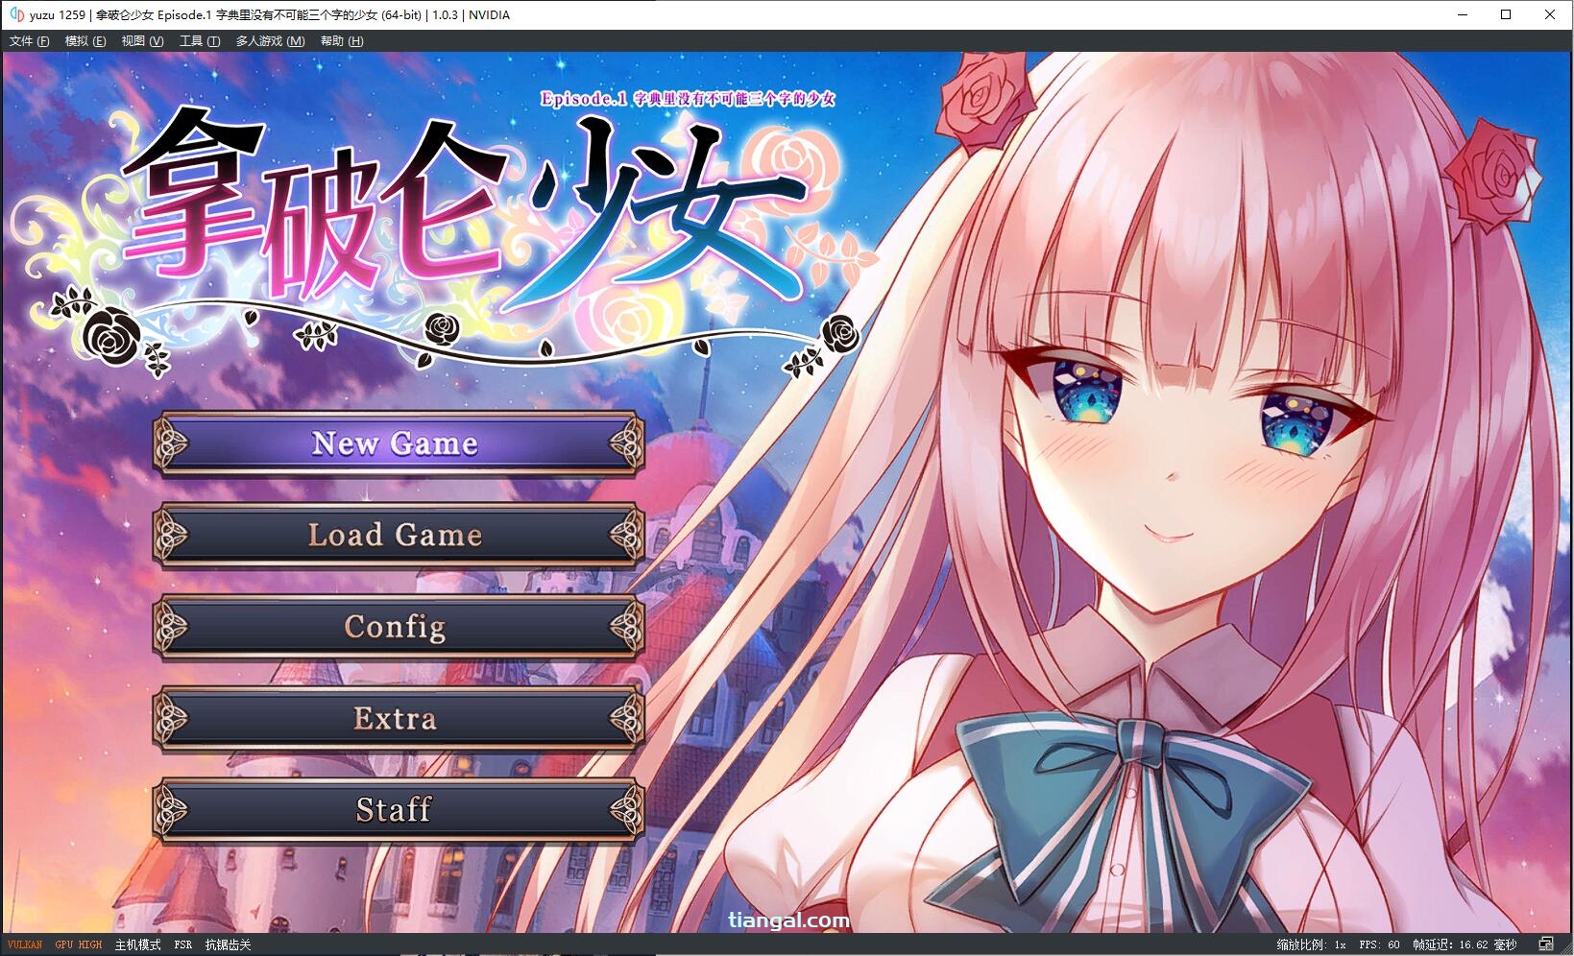
Task: Open the Config screen
Action: click(x=398, y=627)
